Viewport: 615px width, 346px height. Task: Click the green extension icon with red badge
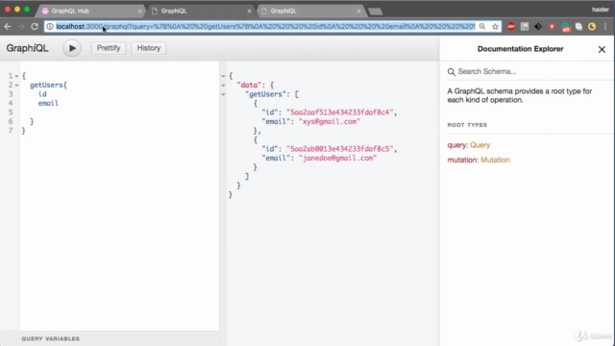pos(565,27)
